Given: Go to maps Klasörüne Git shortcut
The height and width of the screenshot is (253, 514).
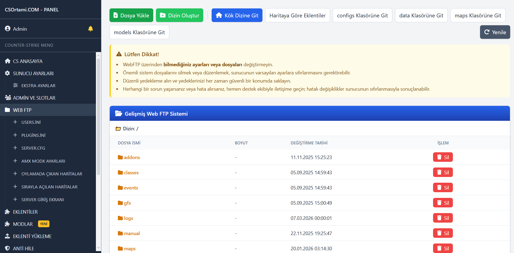Looking at the screenshot, I should (x=478, y=15).
